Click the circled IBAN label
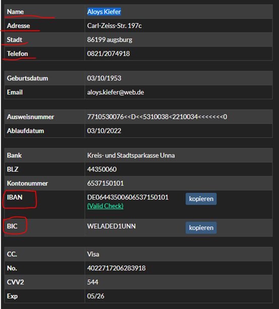Screen dimensions: 279x309 coord(15,197)
